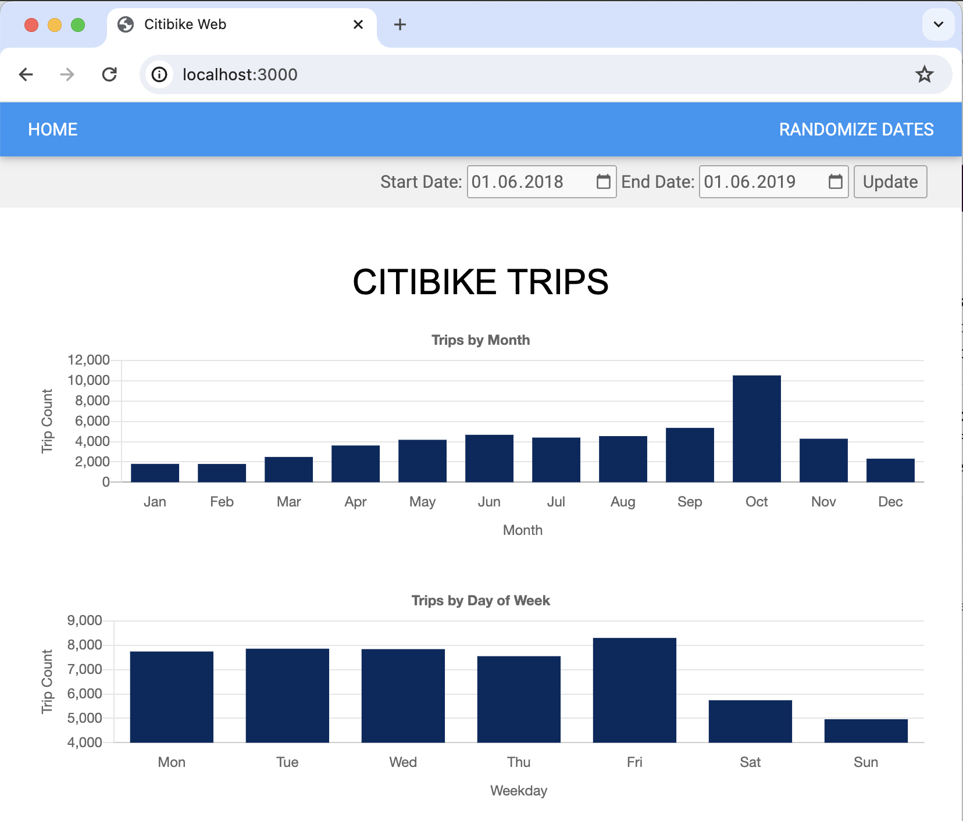Click the Oct bar in Trips by Month
The image size is (963, 821).
[x=757, y=427]
